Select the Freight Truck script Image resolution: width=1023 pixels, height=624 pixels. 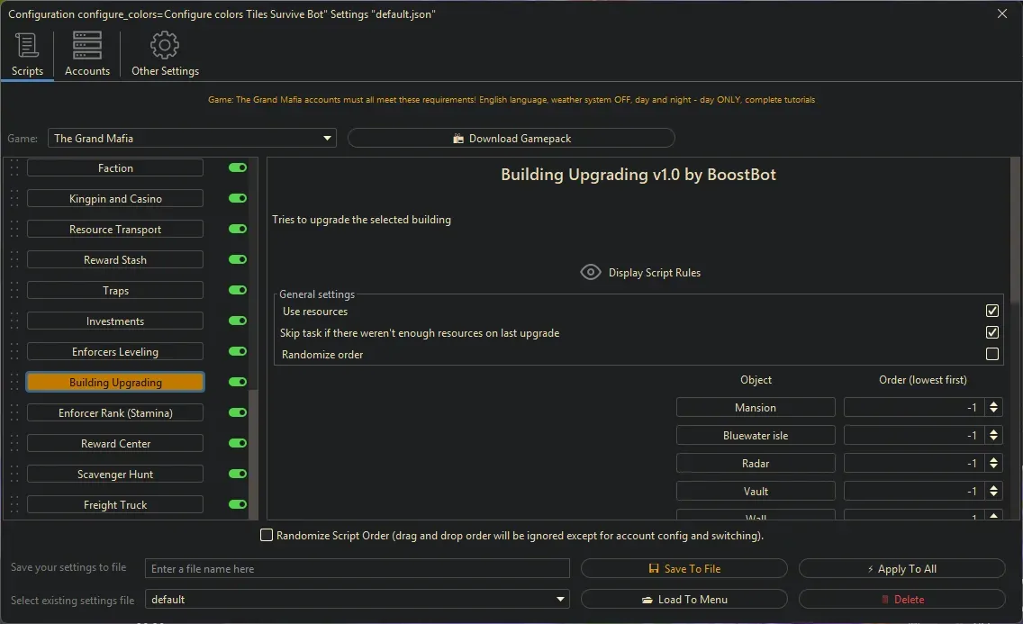pyautogui.click(x=115, y=505)
